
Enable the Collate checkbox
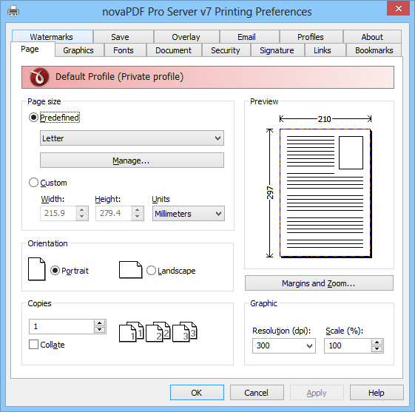click(33, 345)
